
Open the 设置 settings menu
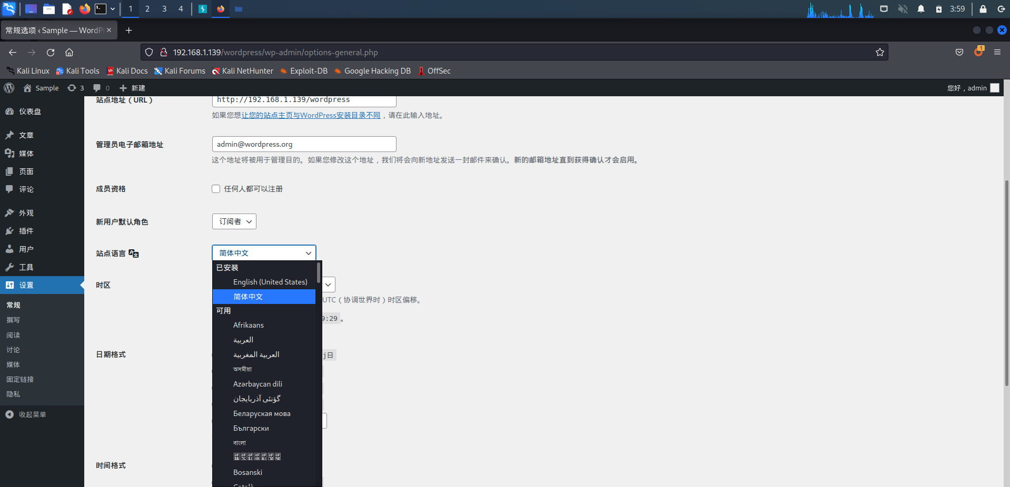42,285
